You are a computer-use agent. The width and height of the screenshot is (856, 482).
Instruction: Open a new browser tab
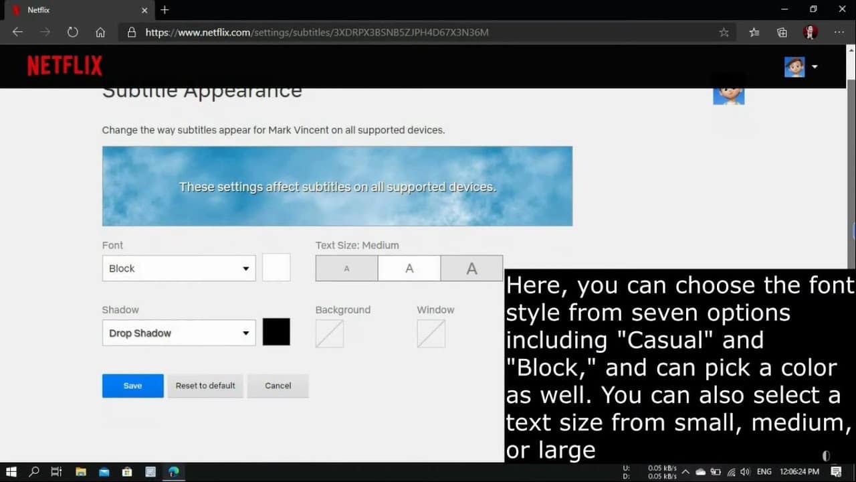click(165, 10)
